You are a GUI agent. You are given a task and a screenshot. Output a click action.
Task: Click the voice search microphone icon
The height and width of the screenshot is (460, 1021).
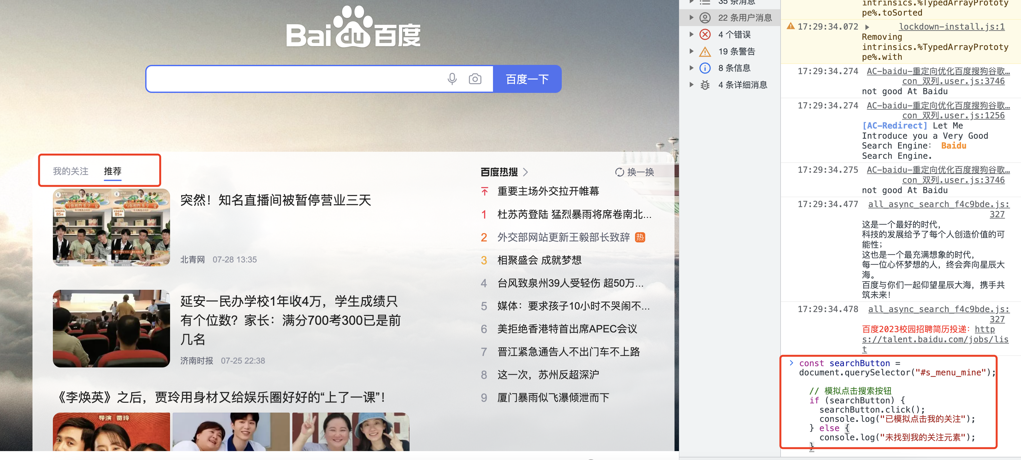[x=452, y=79]
